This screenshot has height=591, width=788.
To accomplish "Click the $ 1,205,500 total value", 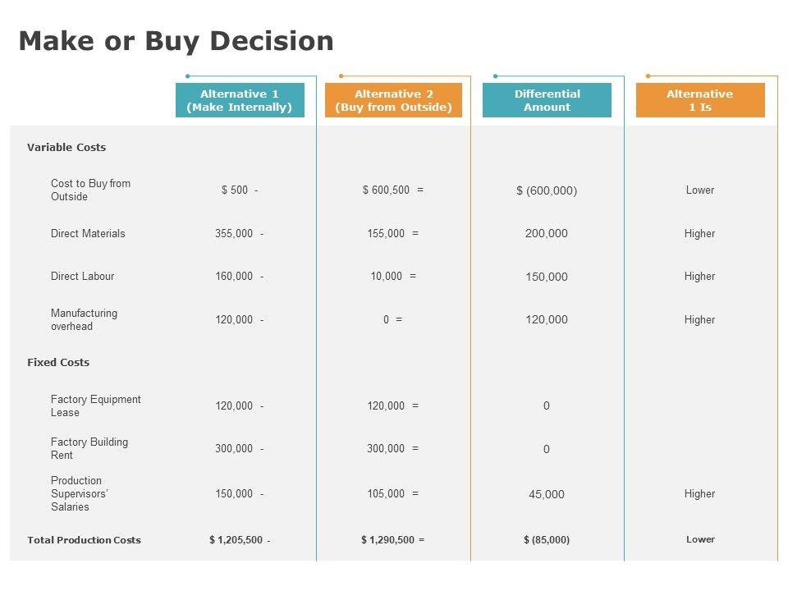I will [236, 540].
